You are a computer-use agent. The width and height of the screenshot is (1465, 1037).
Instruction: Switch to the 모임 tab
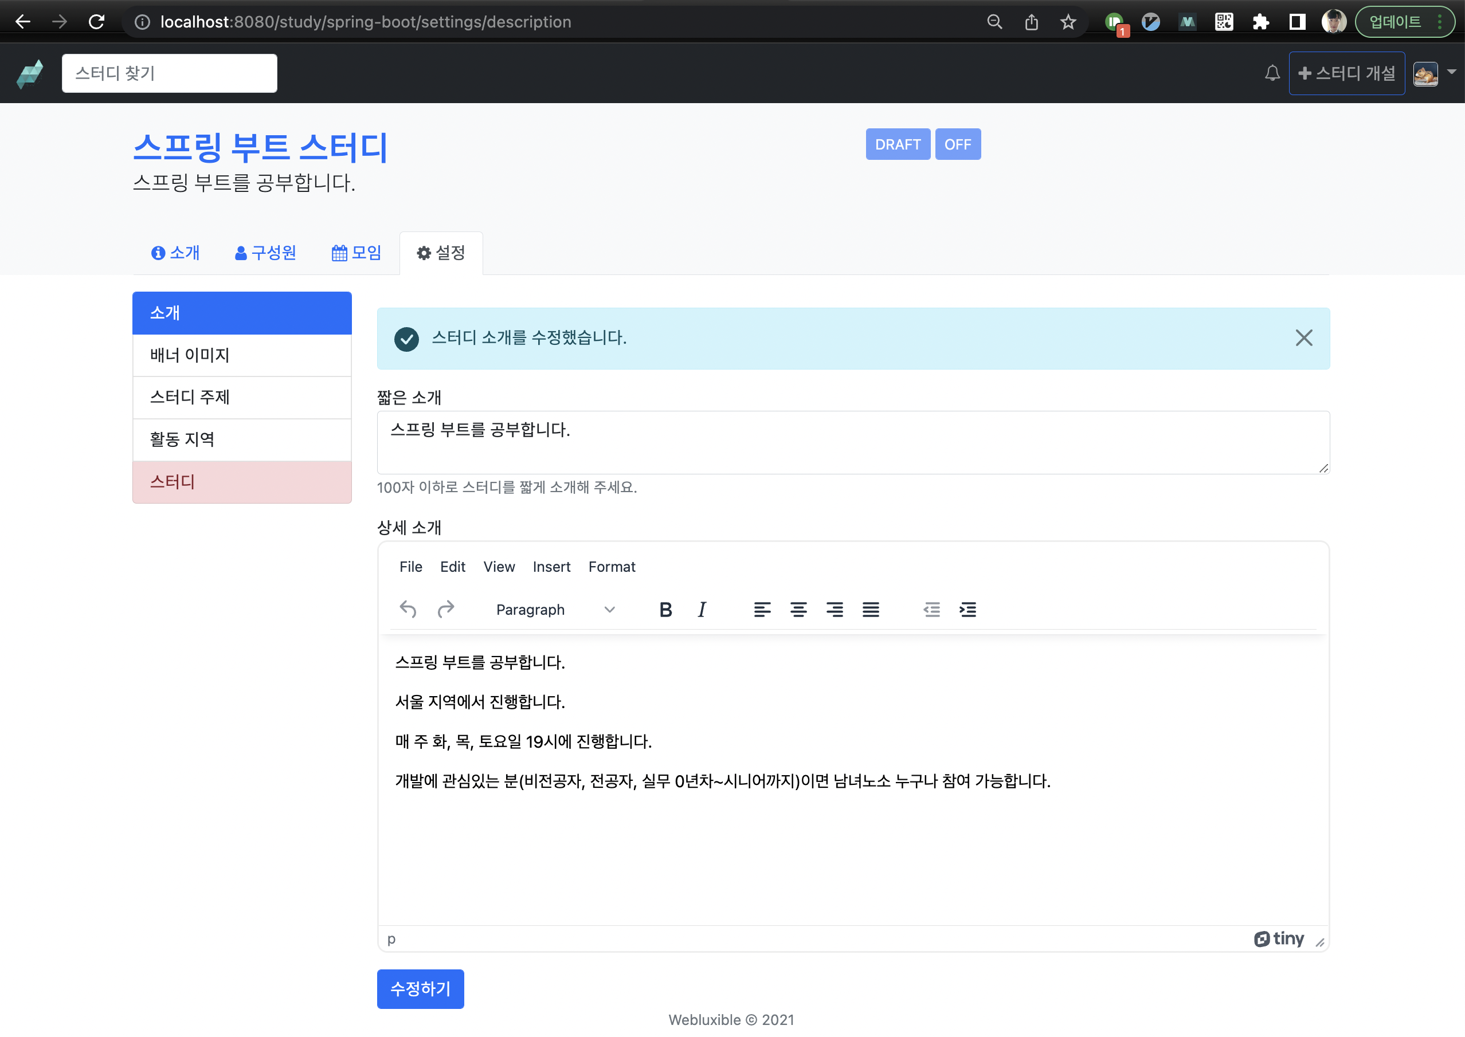[357, 253]
